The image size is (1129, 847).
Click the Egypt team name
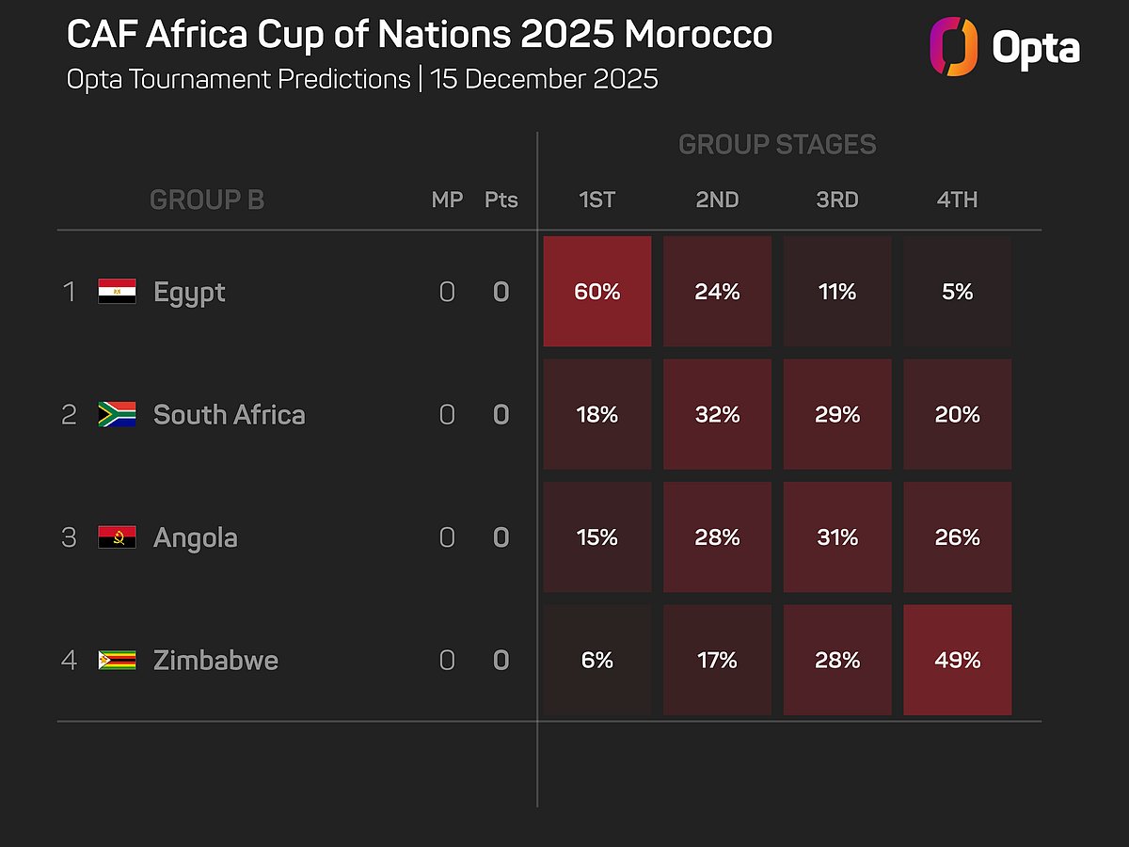(x=189, y=292)
